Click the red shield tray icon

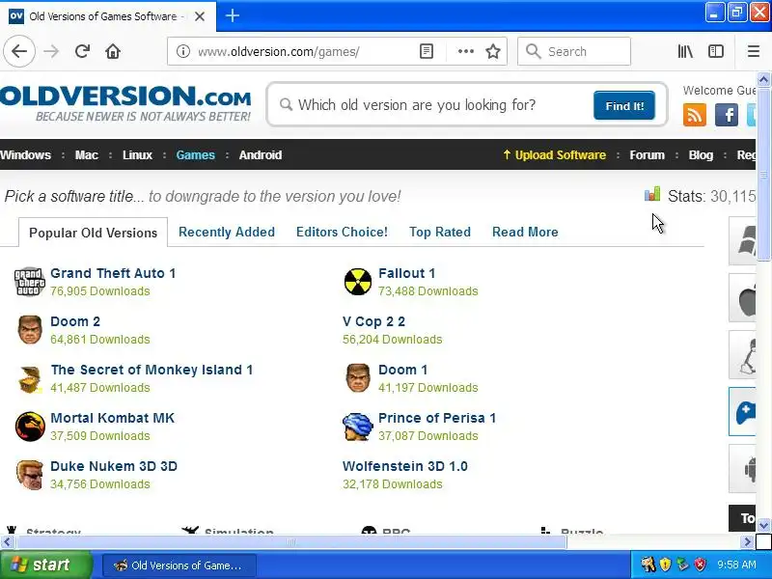[700, 565]
